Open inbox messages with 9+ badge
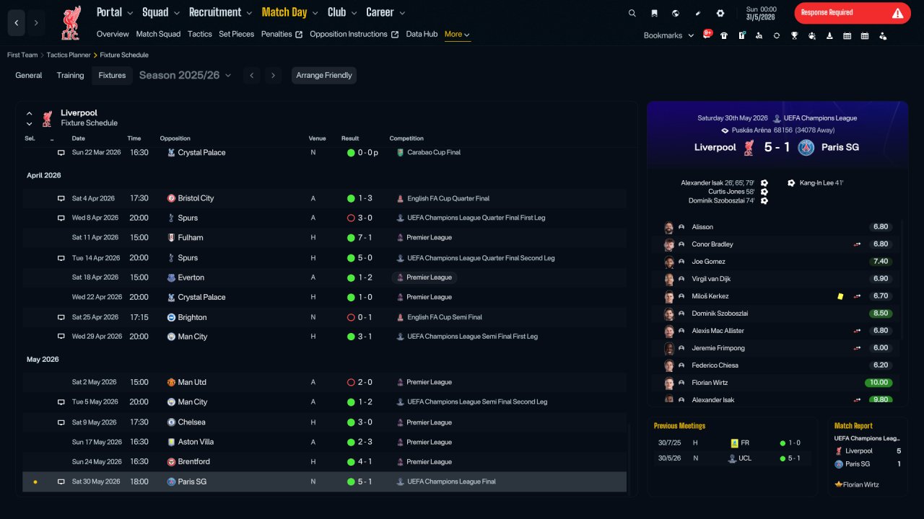The image size is (924, 519). tap(707, 35)
